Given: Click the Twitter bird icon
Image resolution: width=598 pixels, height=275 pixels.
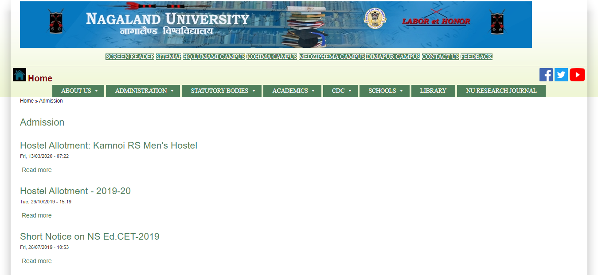Looking at the screenshot, I should tap(561, 75).
